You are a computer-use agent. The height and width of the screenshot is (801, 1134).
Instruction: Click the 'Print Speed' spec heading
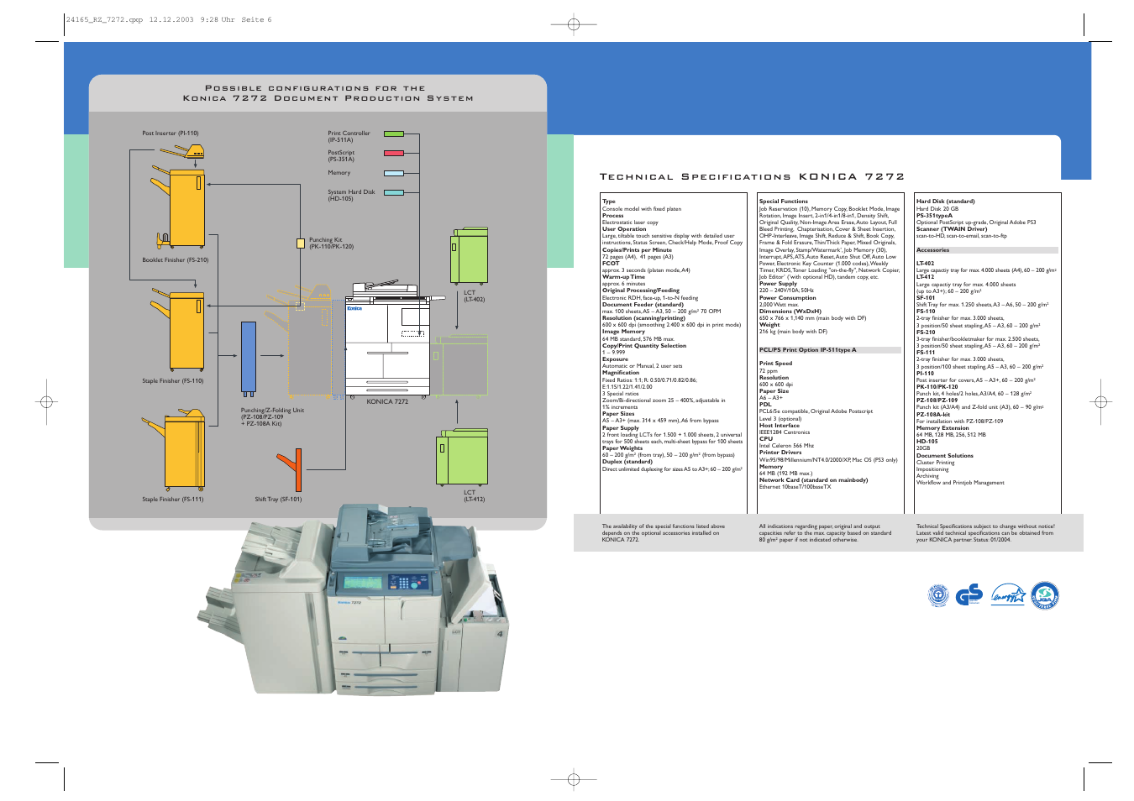(775, 364)
